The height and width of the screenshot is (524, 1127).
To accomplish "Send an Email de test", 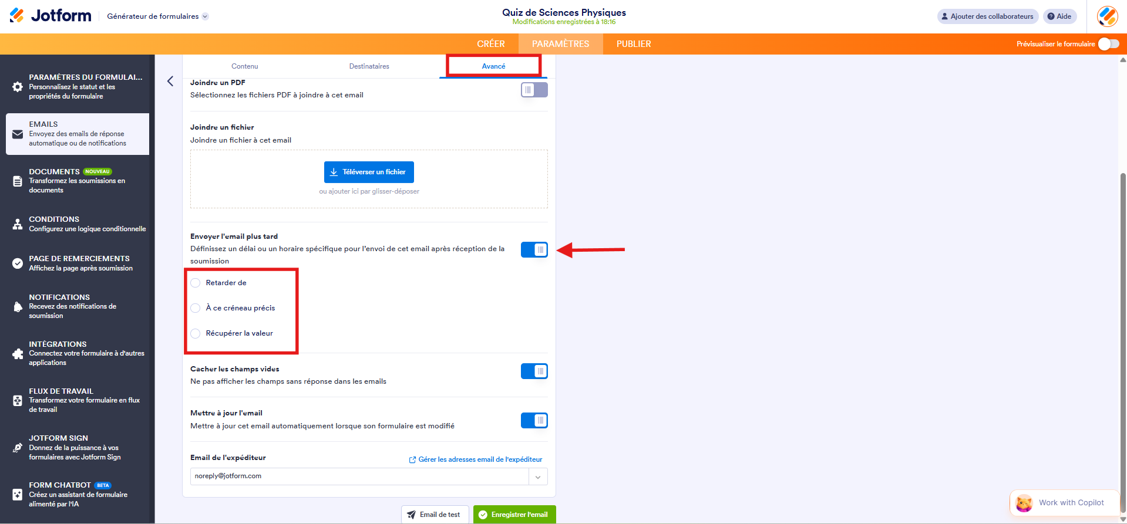I will 435,515.
